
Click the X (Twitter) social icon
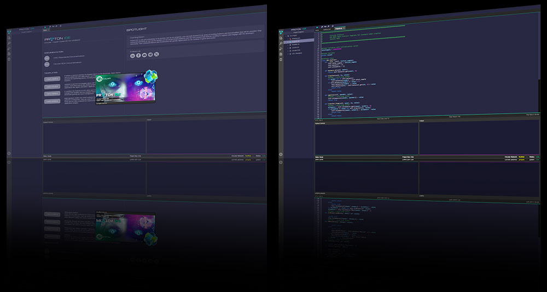coord(156,55)
